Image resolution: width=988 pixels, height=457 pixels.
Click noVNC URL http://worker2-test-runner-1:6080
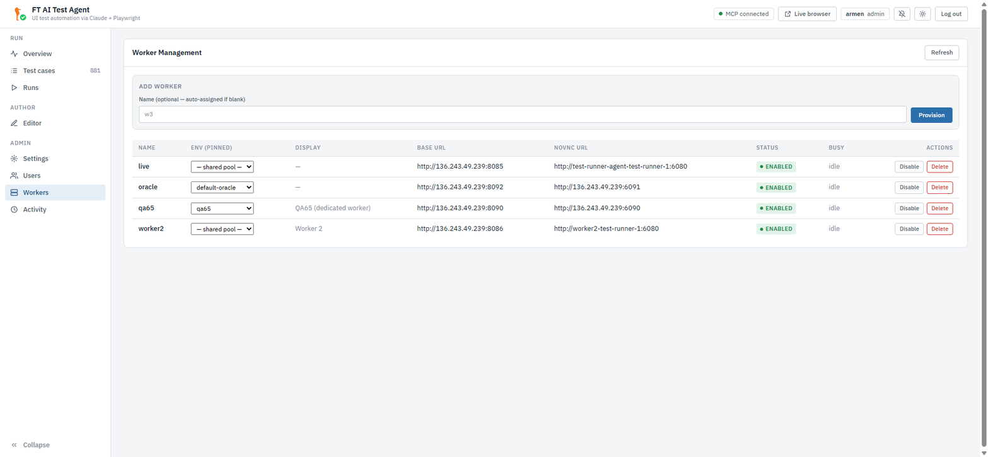pos(606,229)
